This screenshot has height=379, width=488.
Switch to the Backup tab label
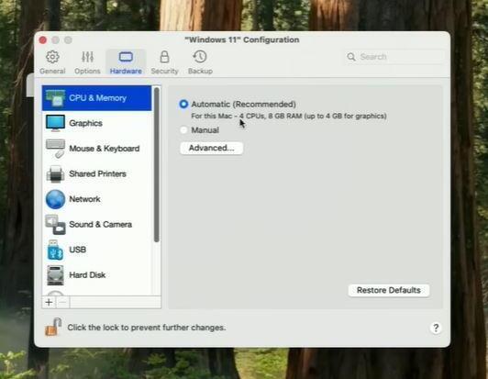pos(200,71)
